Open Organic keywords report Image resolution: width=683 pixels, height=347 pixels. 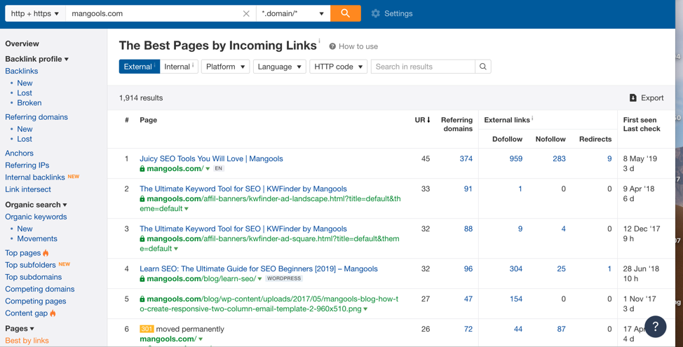36,217
